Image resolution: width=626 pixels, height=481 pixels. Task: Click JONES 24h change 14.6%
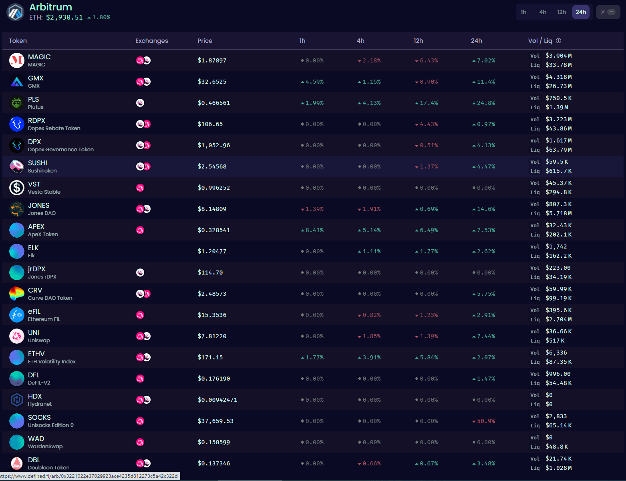point(483,209)
